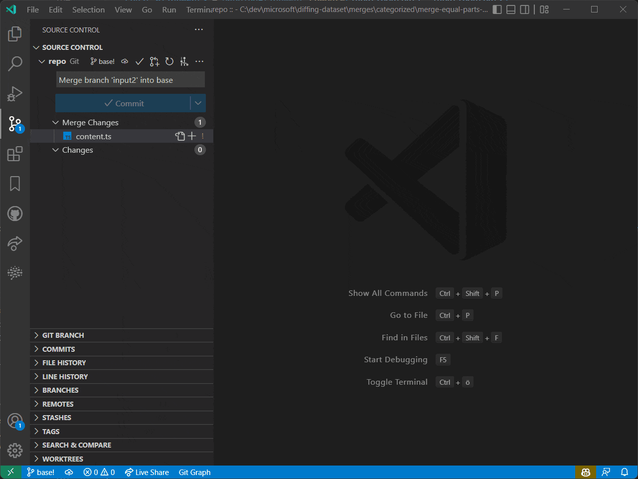Click base! branch in status bar

coord(41,472)
